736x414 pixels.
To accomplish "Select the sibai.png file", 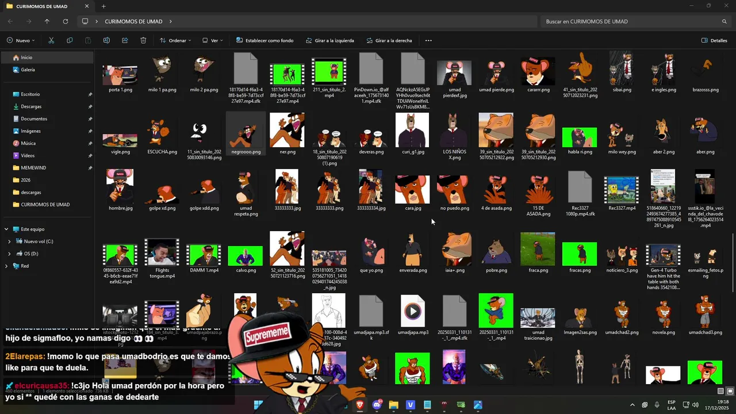I will [x=622, y=72].
